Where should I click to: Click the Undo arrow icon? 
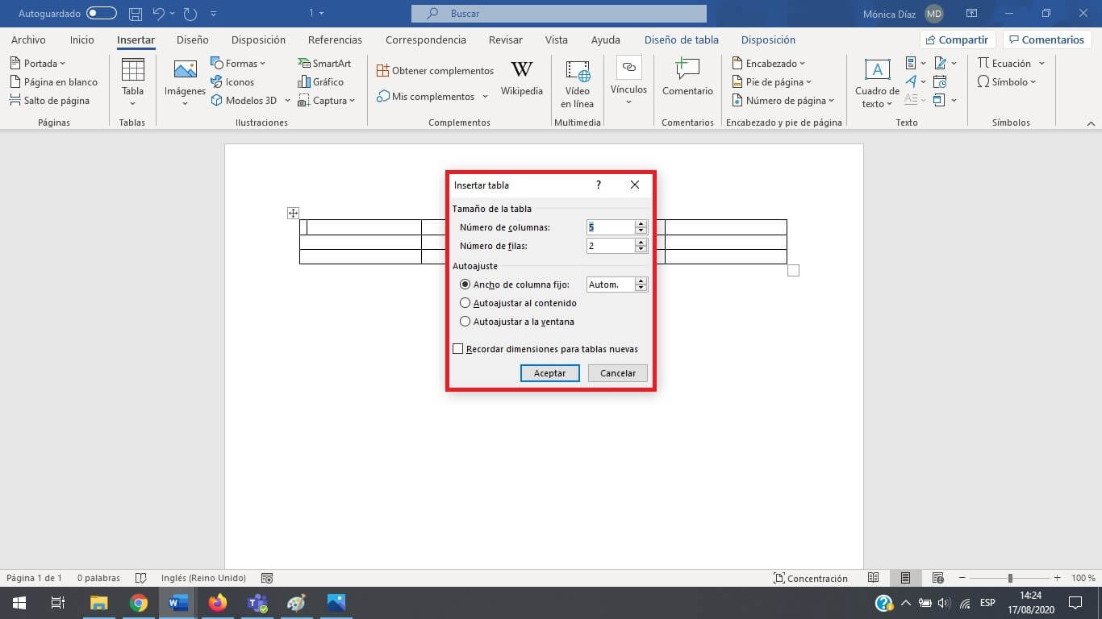tap(158, 14)
